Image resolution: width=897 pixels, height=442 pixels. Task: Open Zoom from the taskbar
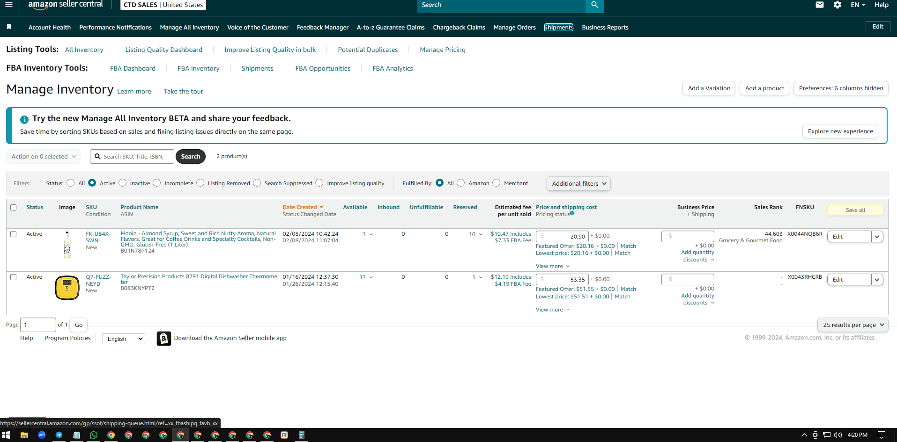coord(42,435)
